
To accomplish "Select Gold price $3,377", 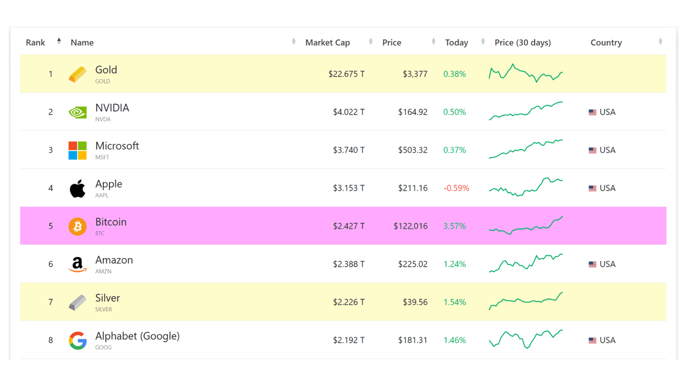I will (415, 74).
